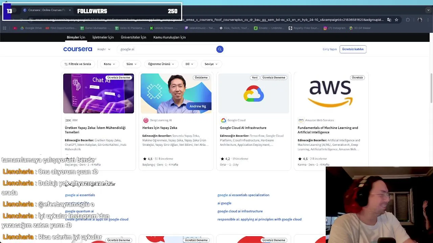Click the Ücretsiz katılın button

pyautogui.click(x=353, y=49)
